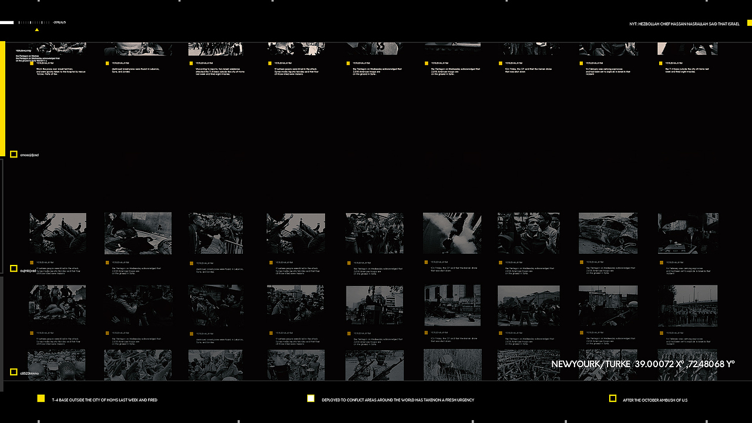Click the 'T-4 BASE OUTSIDE THE CITY OF HOMS' text
Image resolution: width=752 pixels, height=423 pixels.
(105, 400)
